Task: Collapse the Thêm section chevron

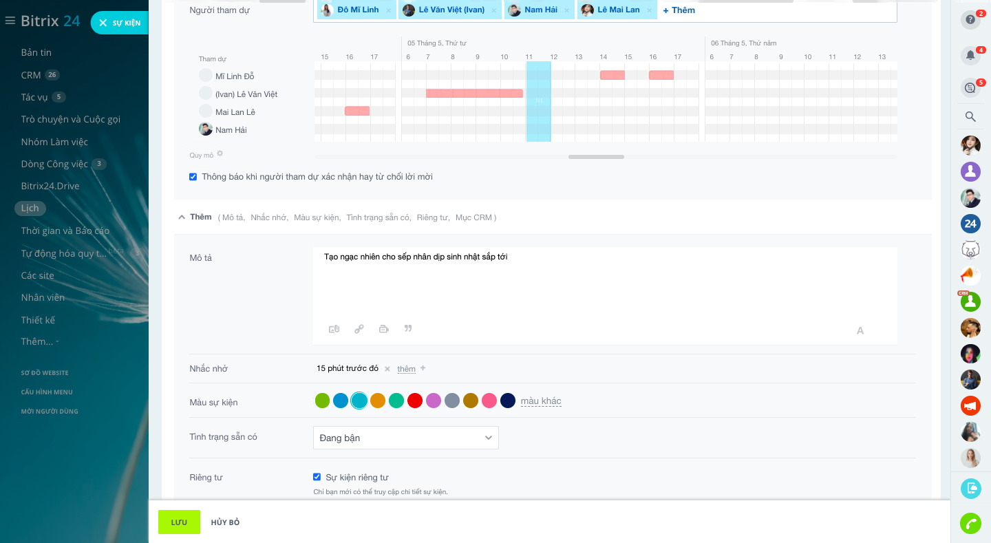Action: (x=182, y=217)
